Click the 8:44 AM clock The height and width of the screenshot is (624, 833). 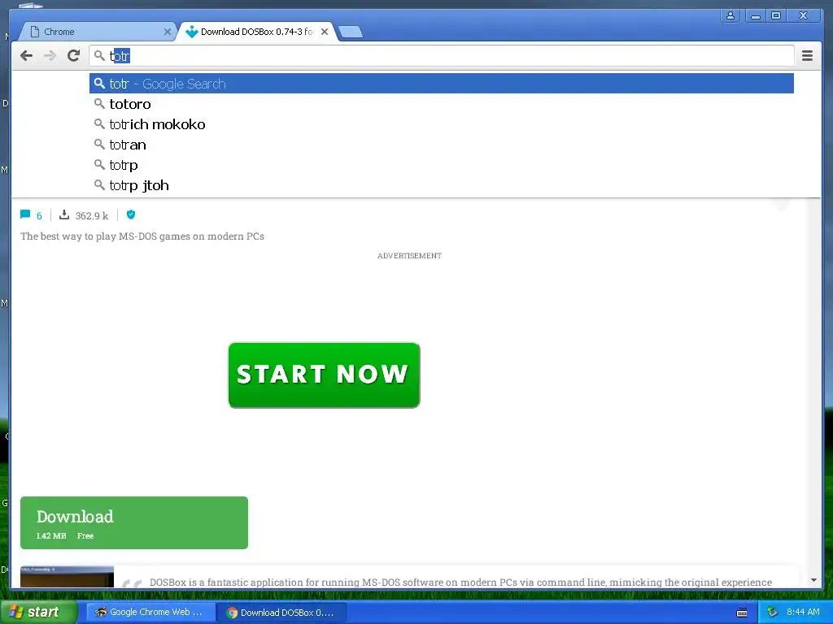coord(803,612)
